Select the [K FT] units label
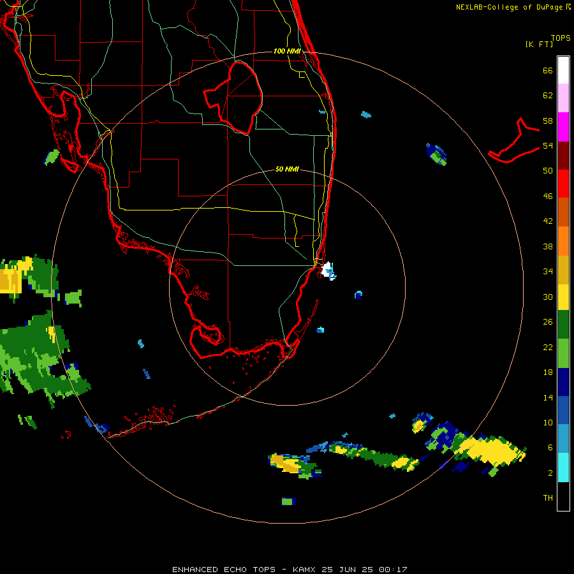 click(539, 44)
